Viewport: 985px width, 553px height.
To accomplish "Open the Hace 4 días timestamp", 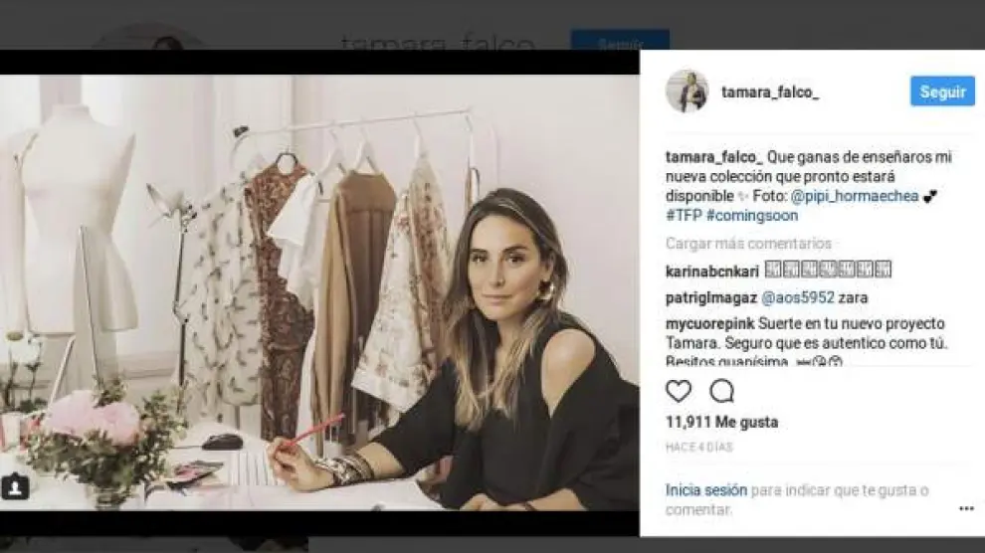I will (x=699, y=447).
